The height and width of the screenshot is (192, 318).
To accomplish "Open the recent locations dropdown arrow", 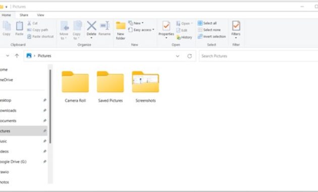I will [x=8, y=56].
